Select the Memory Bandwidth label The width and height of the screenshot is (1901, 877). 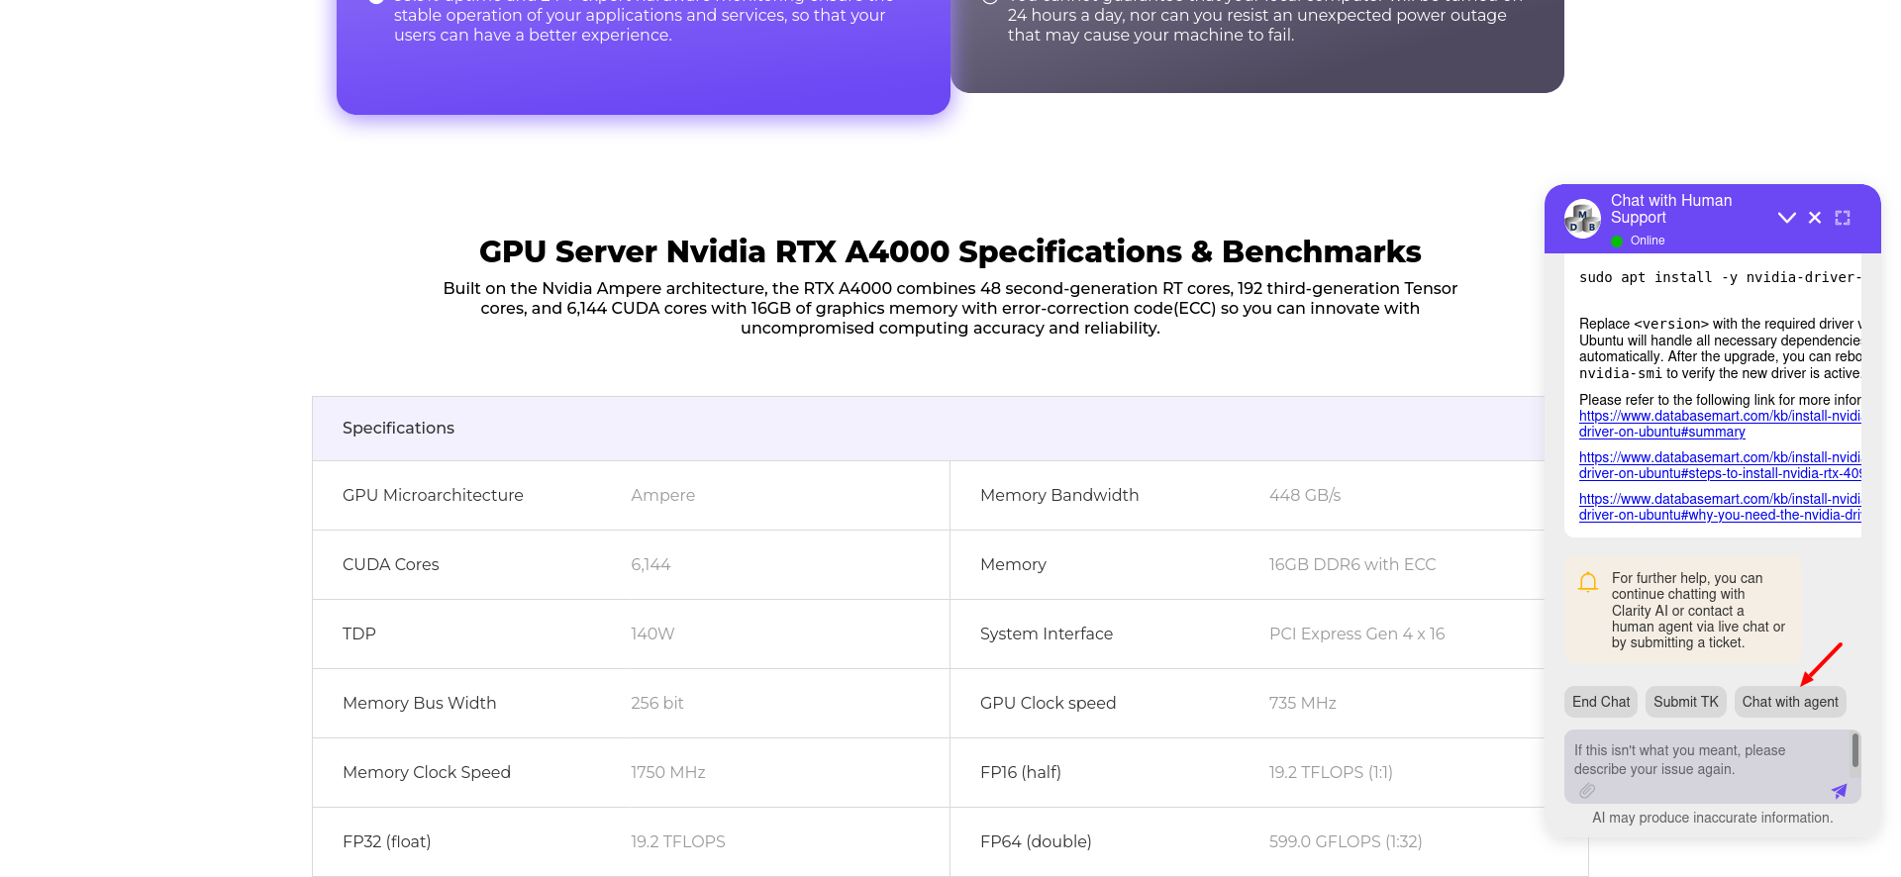tap(1059, 495)
